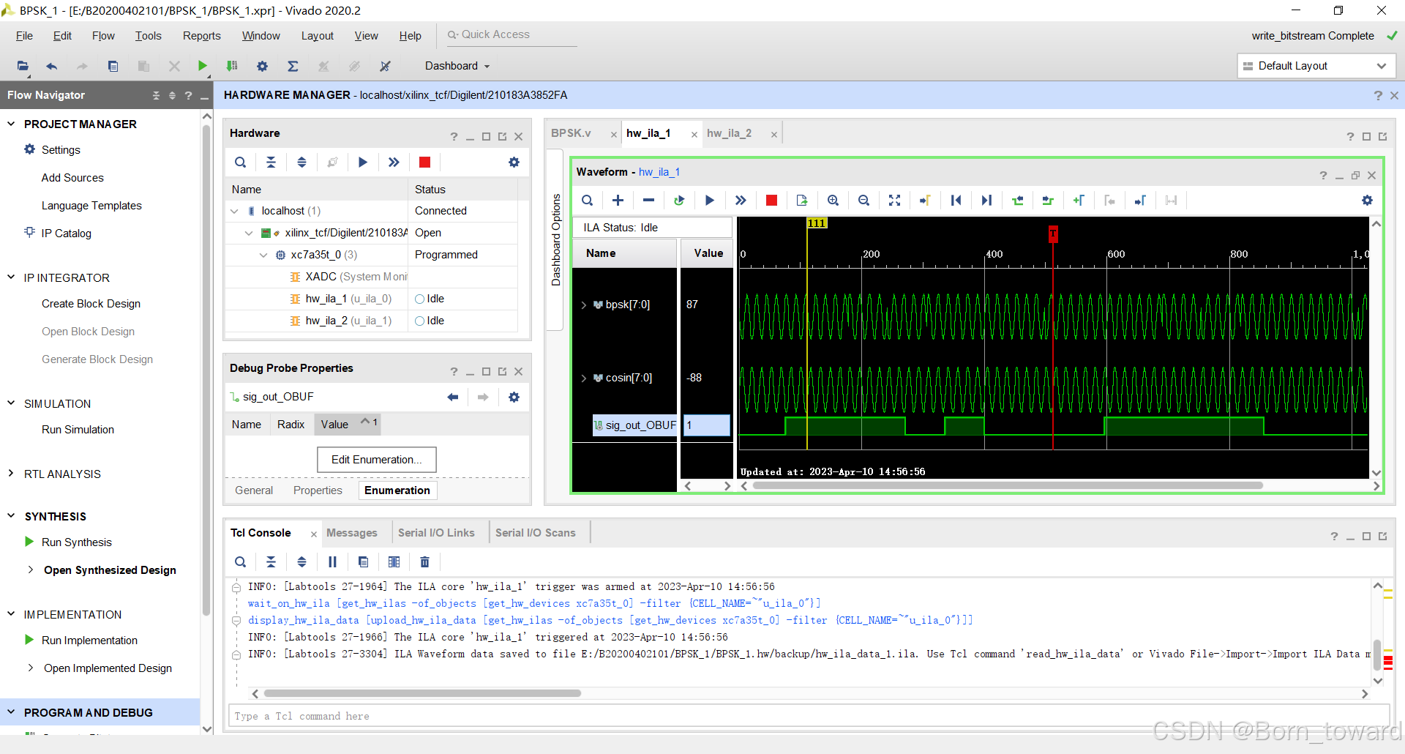
Task: Click Edit Enumeration button
Action: (377, 460)
